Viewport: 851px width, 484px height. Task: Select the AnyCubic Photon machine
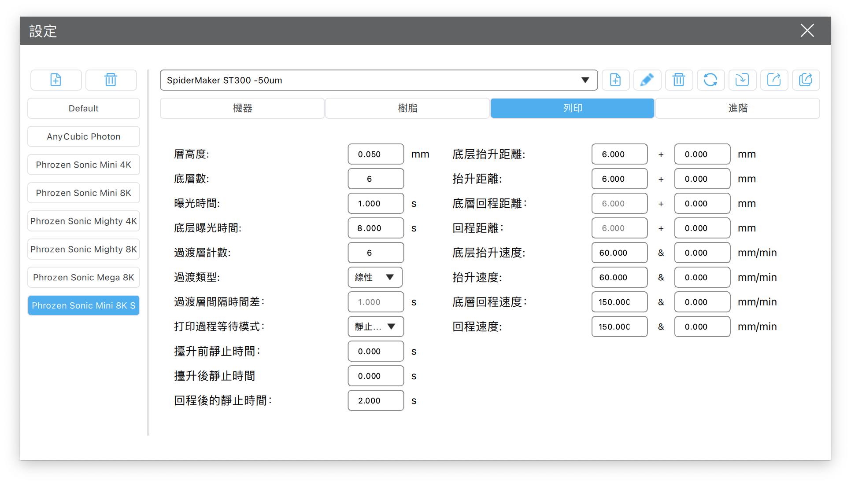click(x=84, y=136)
